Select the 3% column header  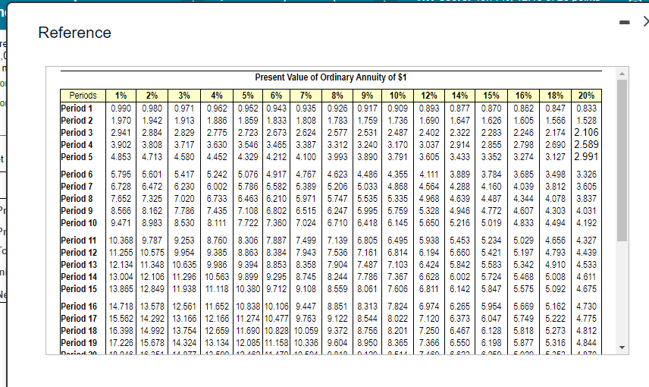coord(184,96)
